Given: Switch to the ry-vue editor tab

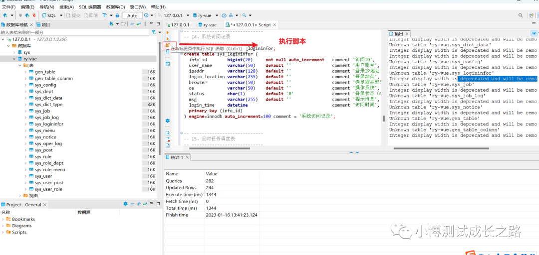Looking at the screenshot, I should tap(210, 24).
